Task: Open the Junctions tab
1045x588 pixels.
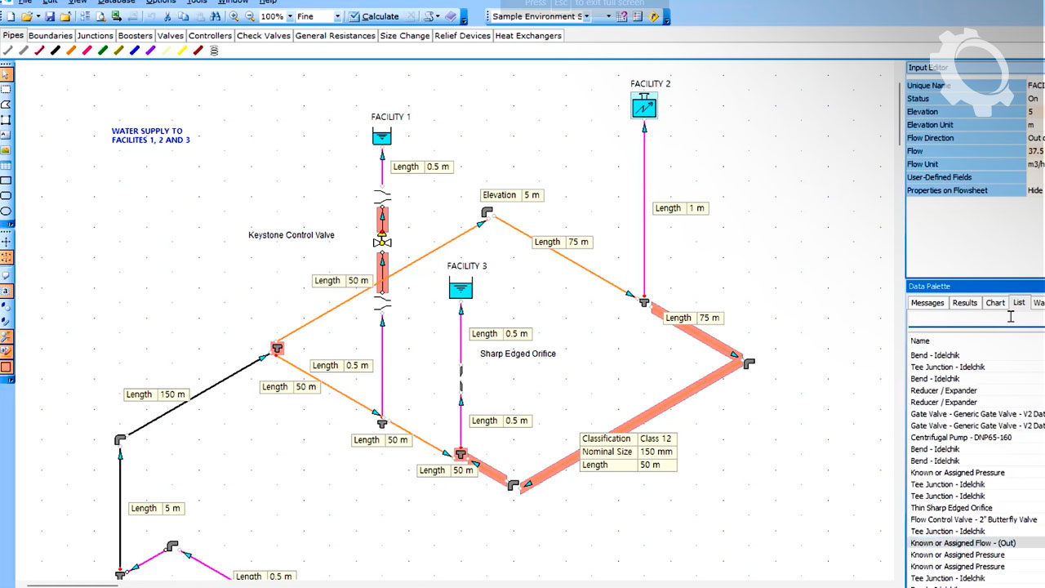Action: coord(95,36)
